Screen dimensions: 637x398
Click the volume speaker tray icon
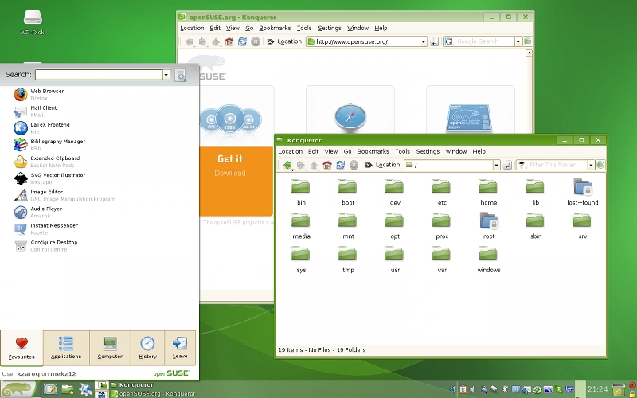(x=472, y=390)
